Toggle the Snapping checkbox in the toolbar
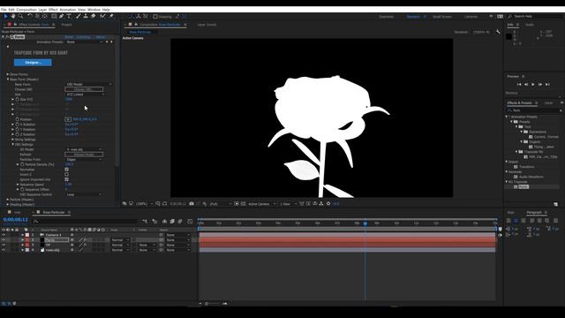 tap(155, 17)
